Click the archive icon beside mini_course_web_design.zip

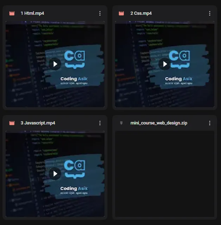pos(121,123)
